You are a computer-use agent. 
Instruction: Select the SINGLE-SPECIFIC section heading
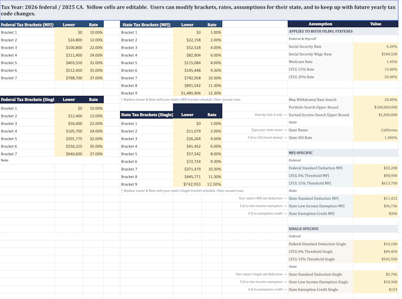pyautogui.click(x=304, y=229)
